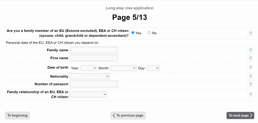Open the birth Month dropdown
Image resolution: width=258 pixels, height=123 pixels.
coord(123,68)
